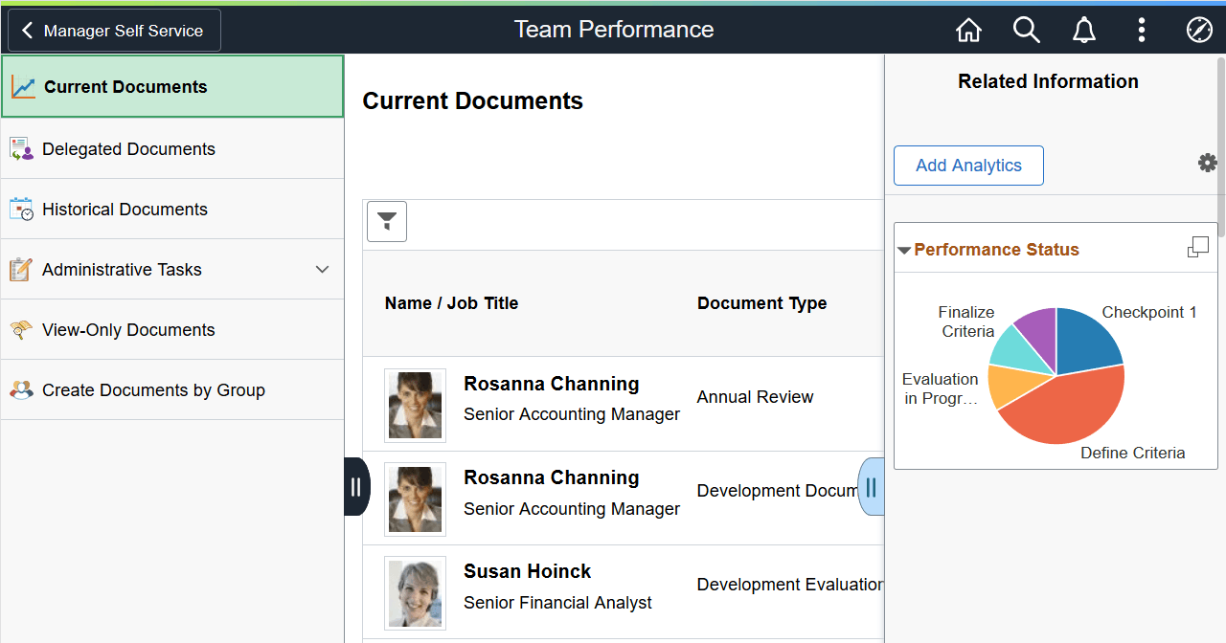The image size is (1226, 643).
Task: Click the Home icon in header
Action: 968,31
